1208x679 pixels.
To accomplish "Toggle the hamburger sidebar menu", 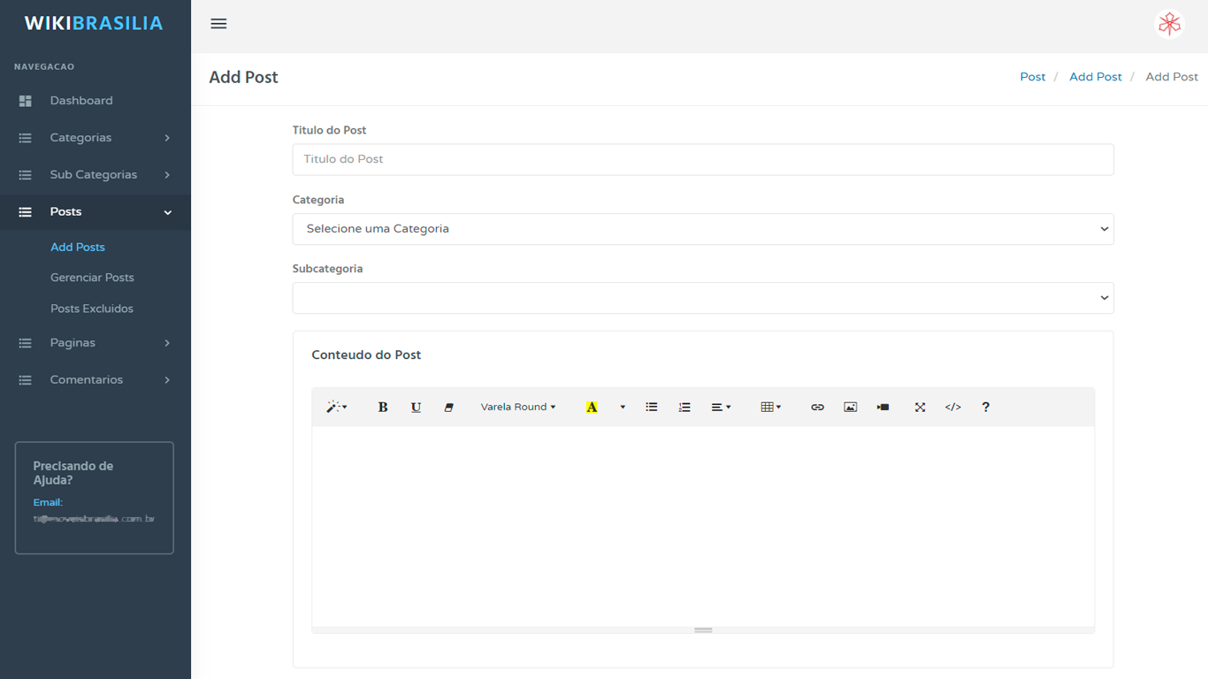I will pos(218,24).
